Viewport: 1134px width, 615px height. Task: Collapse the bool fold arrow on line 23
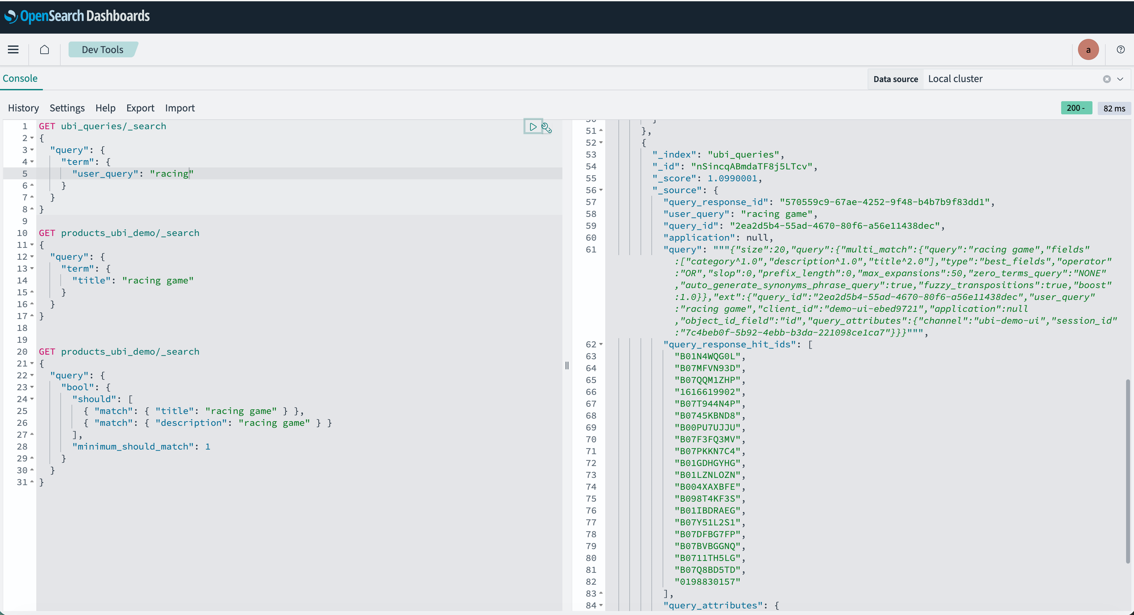(x=32, y=387)
